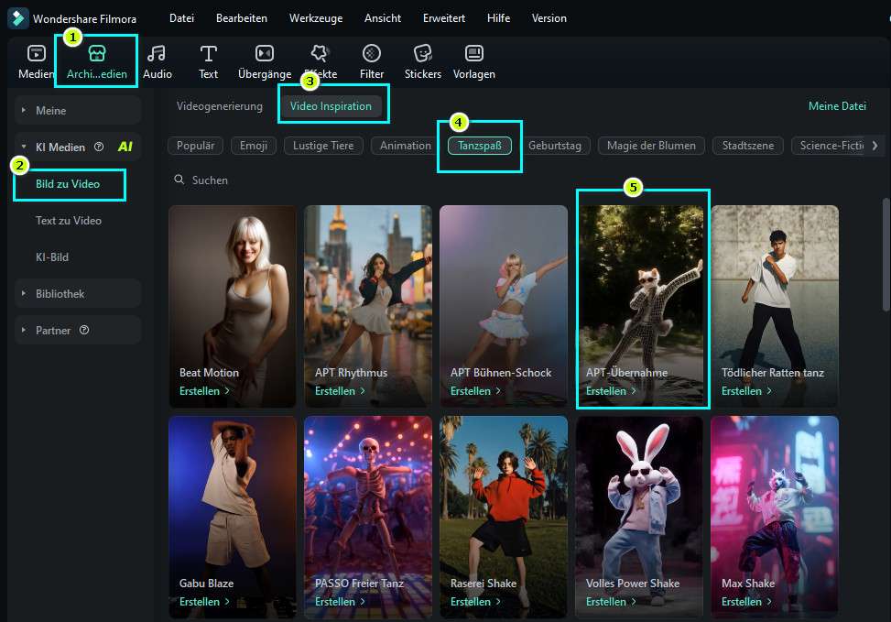Open the Werkzeuge menu

click(316, 18)
